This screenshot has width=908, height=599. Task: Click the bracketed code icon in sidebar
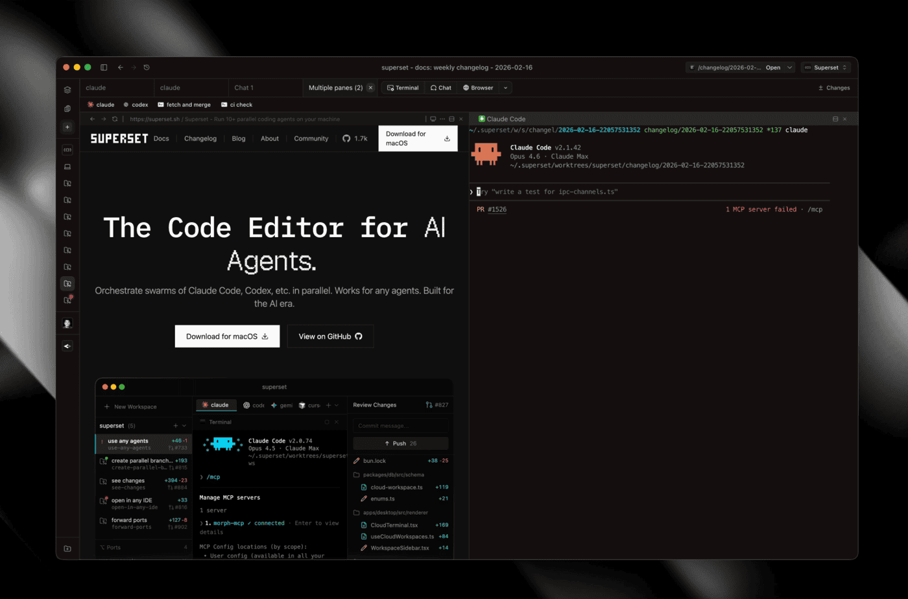coord(67,150)
